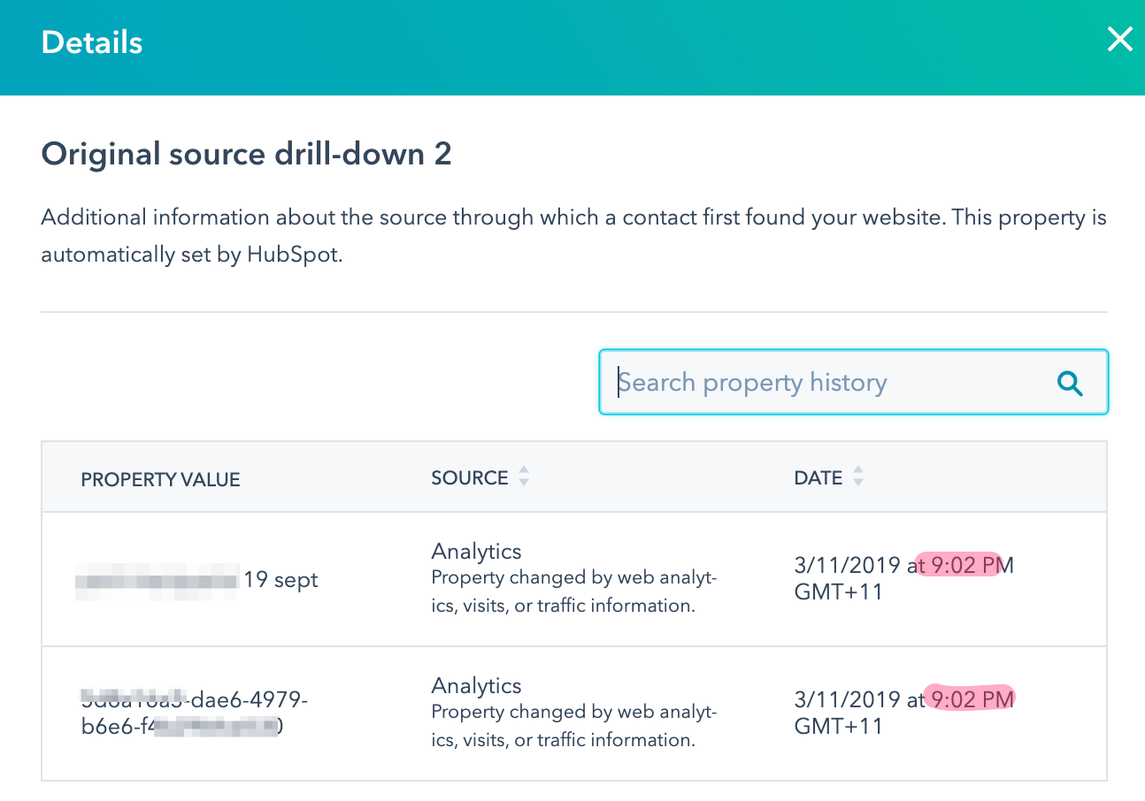Viewport: 1145px width, 801px height.
Task: Click the magnifier icon in the search box
Action: click(1070, 383)
